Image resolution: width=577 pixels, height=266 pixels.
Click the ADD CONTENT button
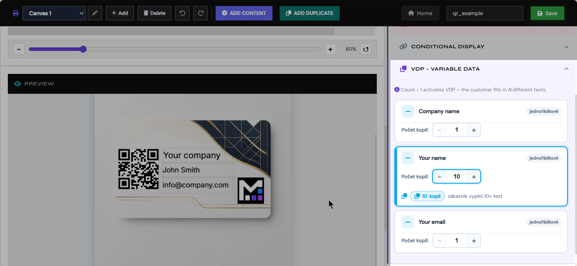click(x=244, y=13)
